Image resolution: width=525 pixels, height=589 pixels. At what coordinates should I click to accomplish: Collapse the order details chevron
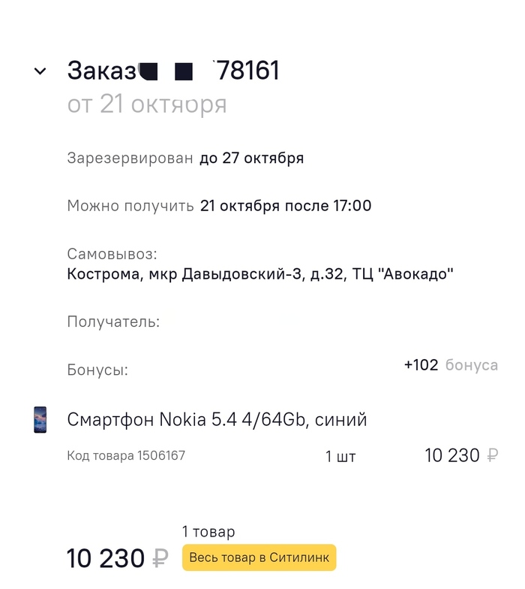click(x=40, y=71)
